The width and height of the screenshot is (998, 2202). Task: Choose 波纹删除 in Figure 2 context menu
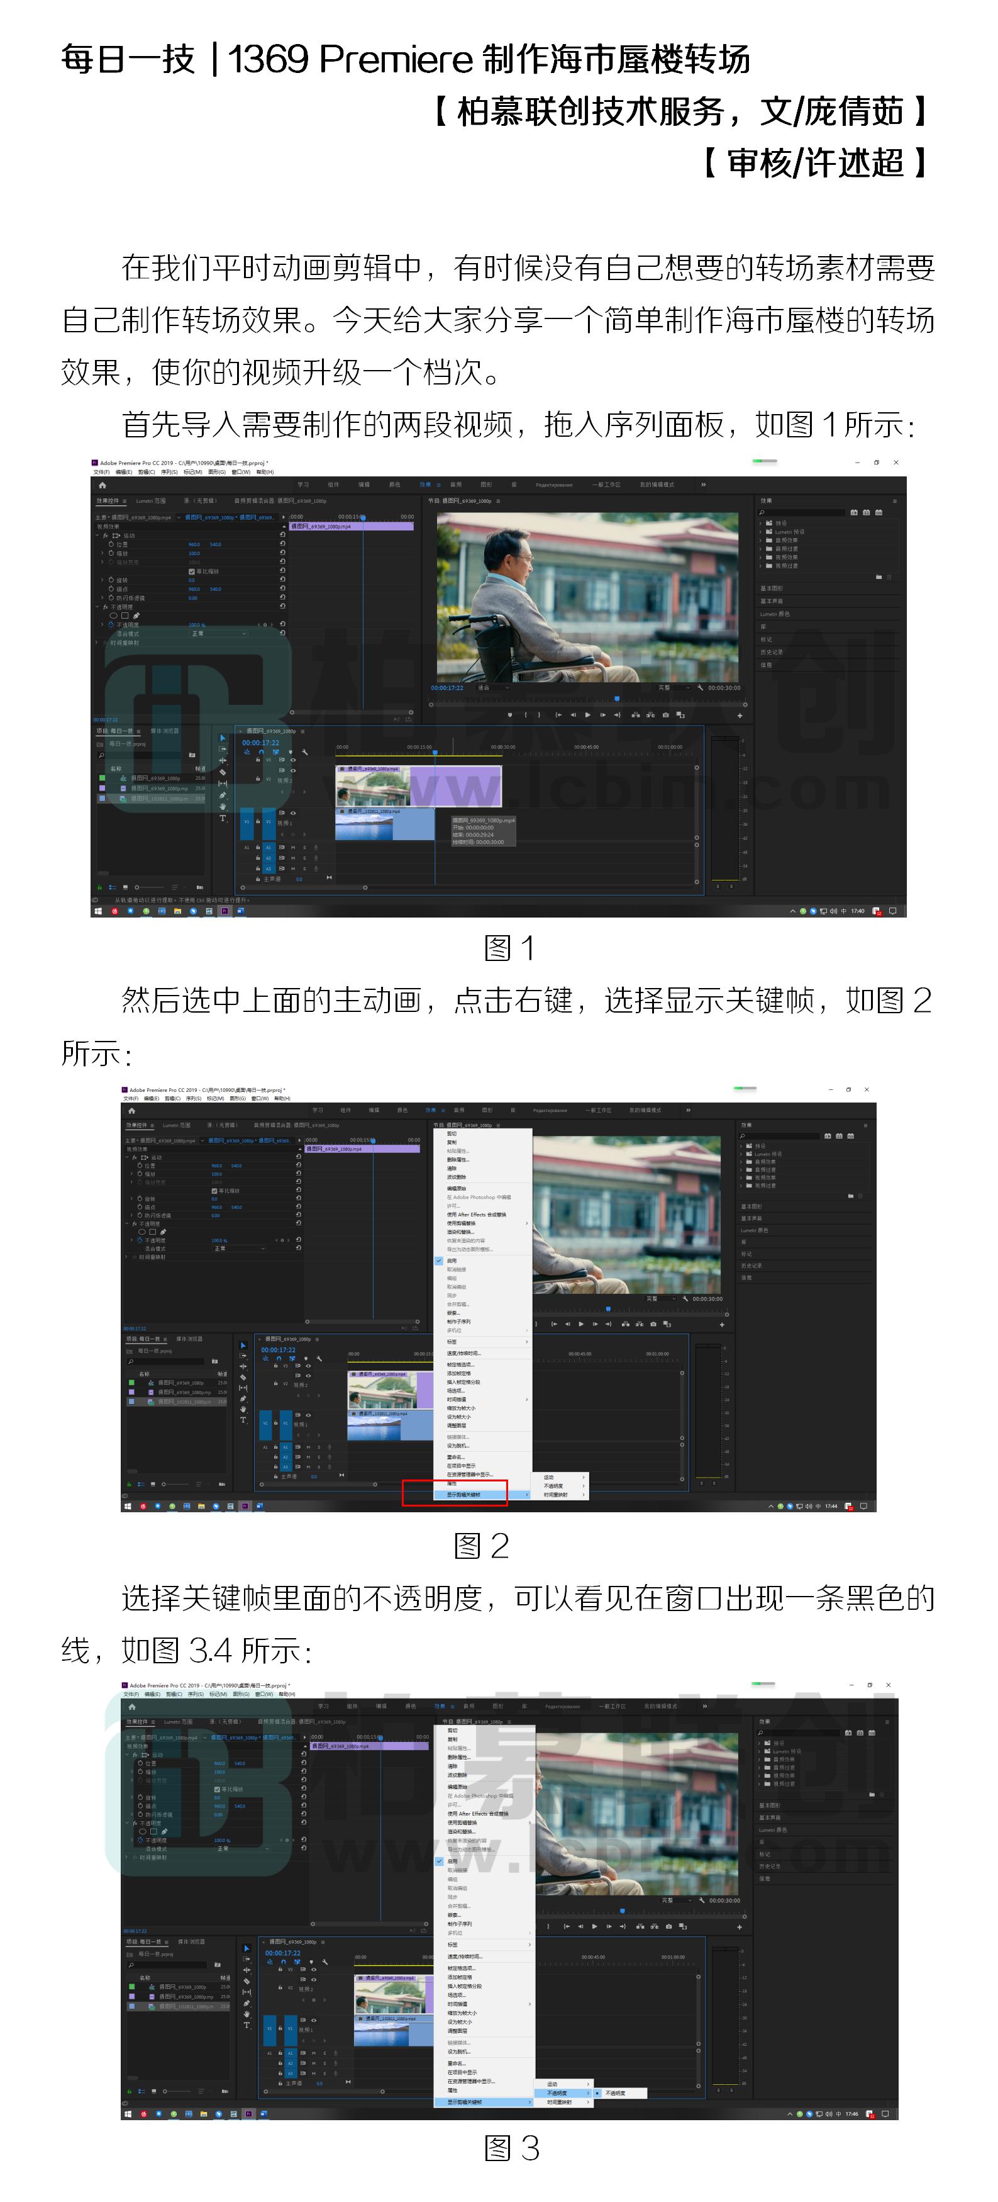pos(457,1178)
